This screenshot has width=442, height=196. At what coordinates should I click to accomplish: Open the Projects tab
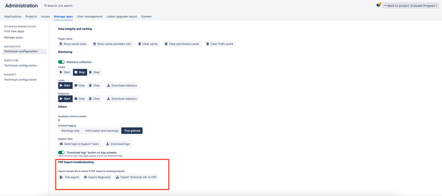[31, 17]
